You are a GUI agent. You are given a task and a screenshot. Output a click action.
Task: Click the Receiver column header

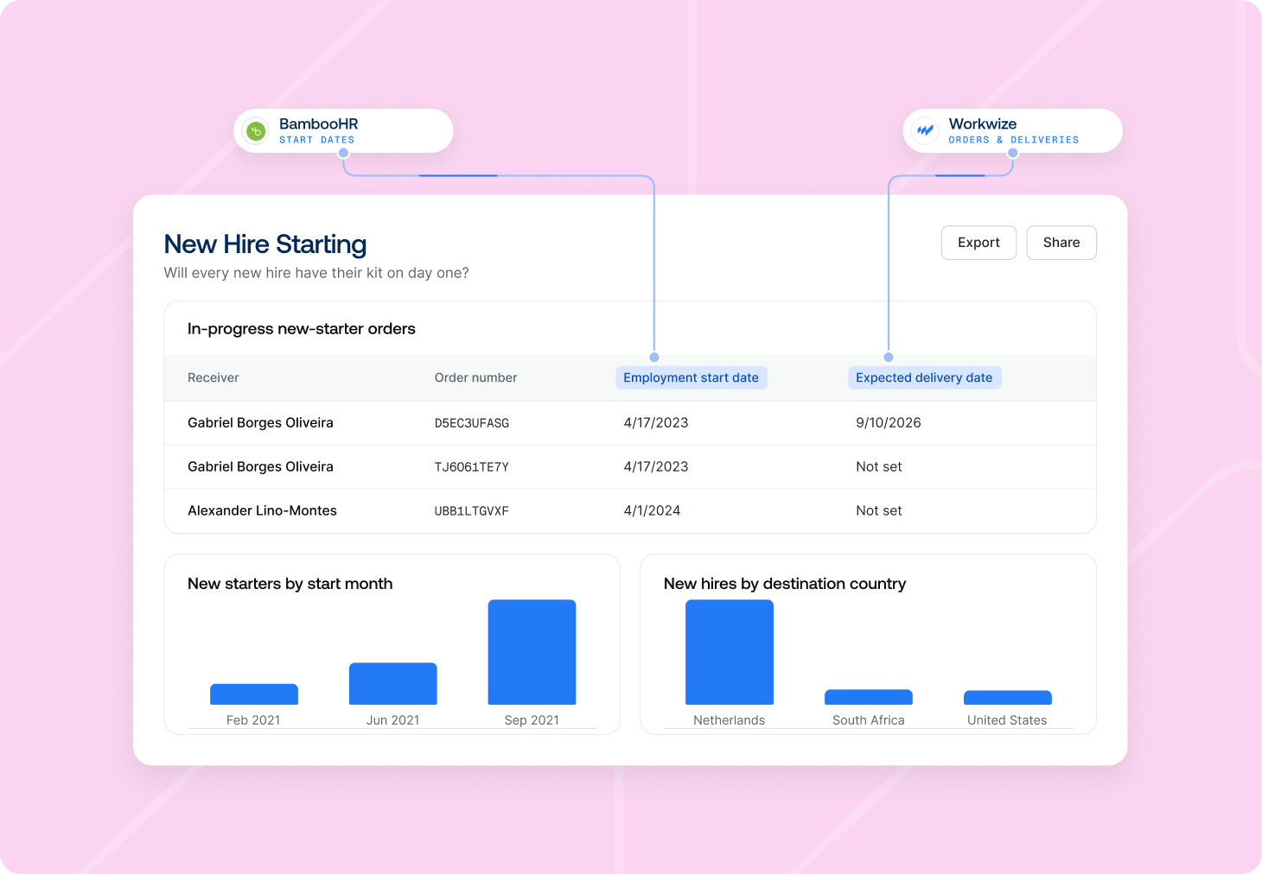coord(214,377)
